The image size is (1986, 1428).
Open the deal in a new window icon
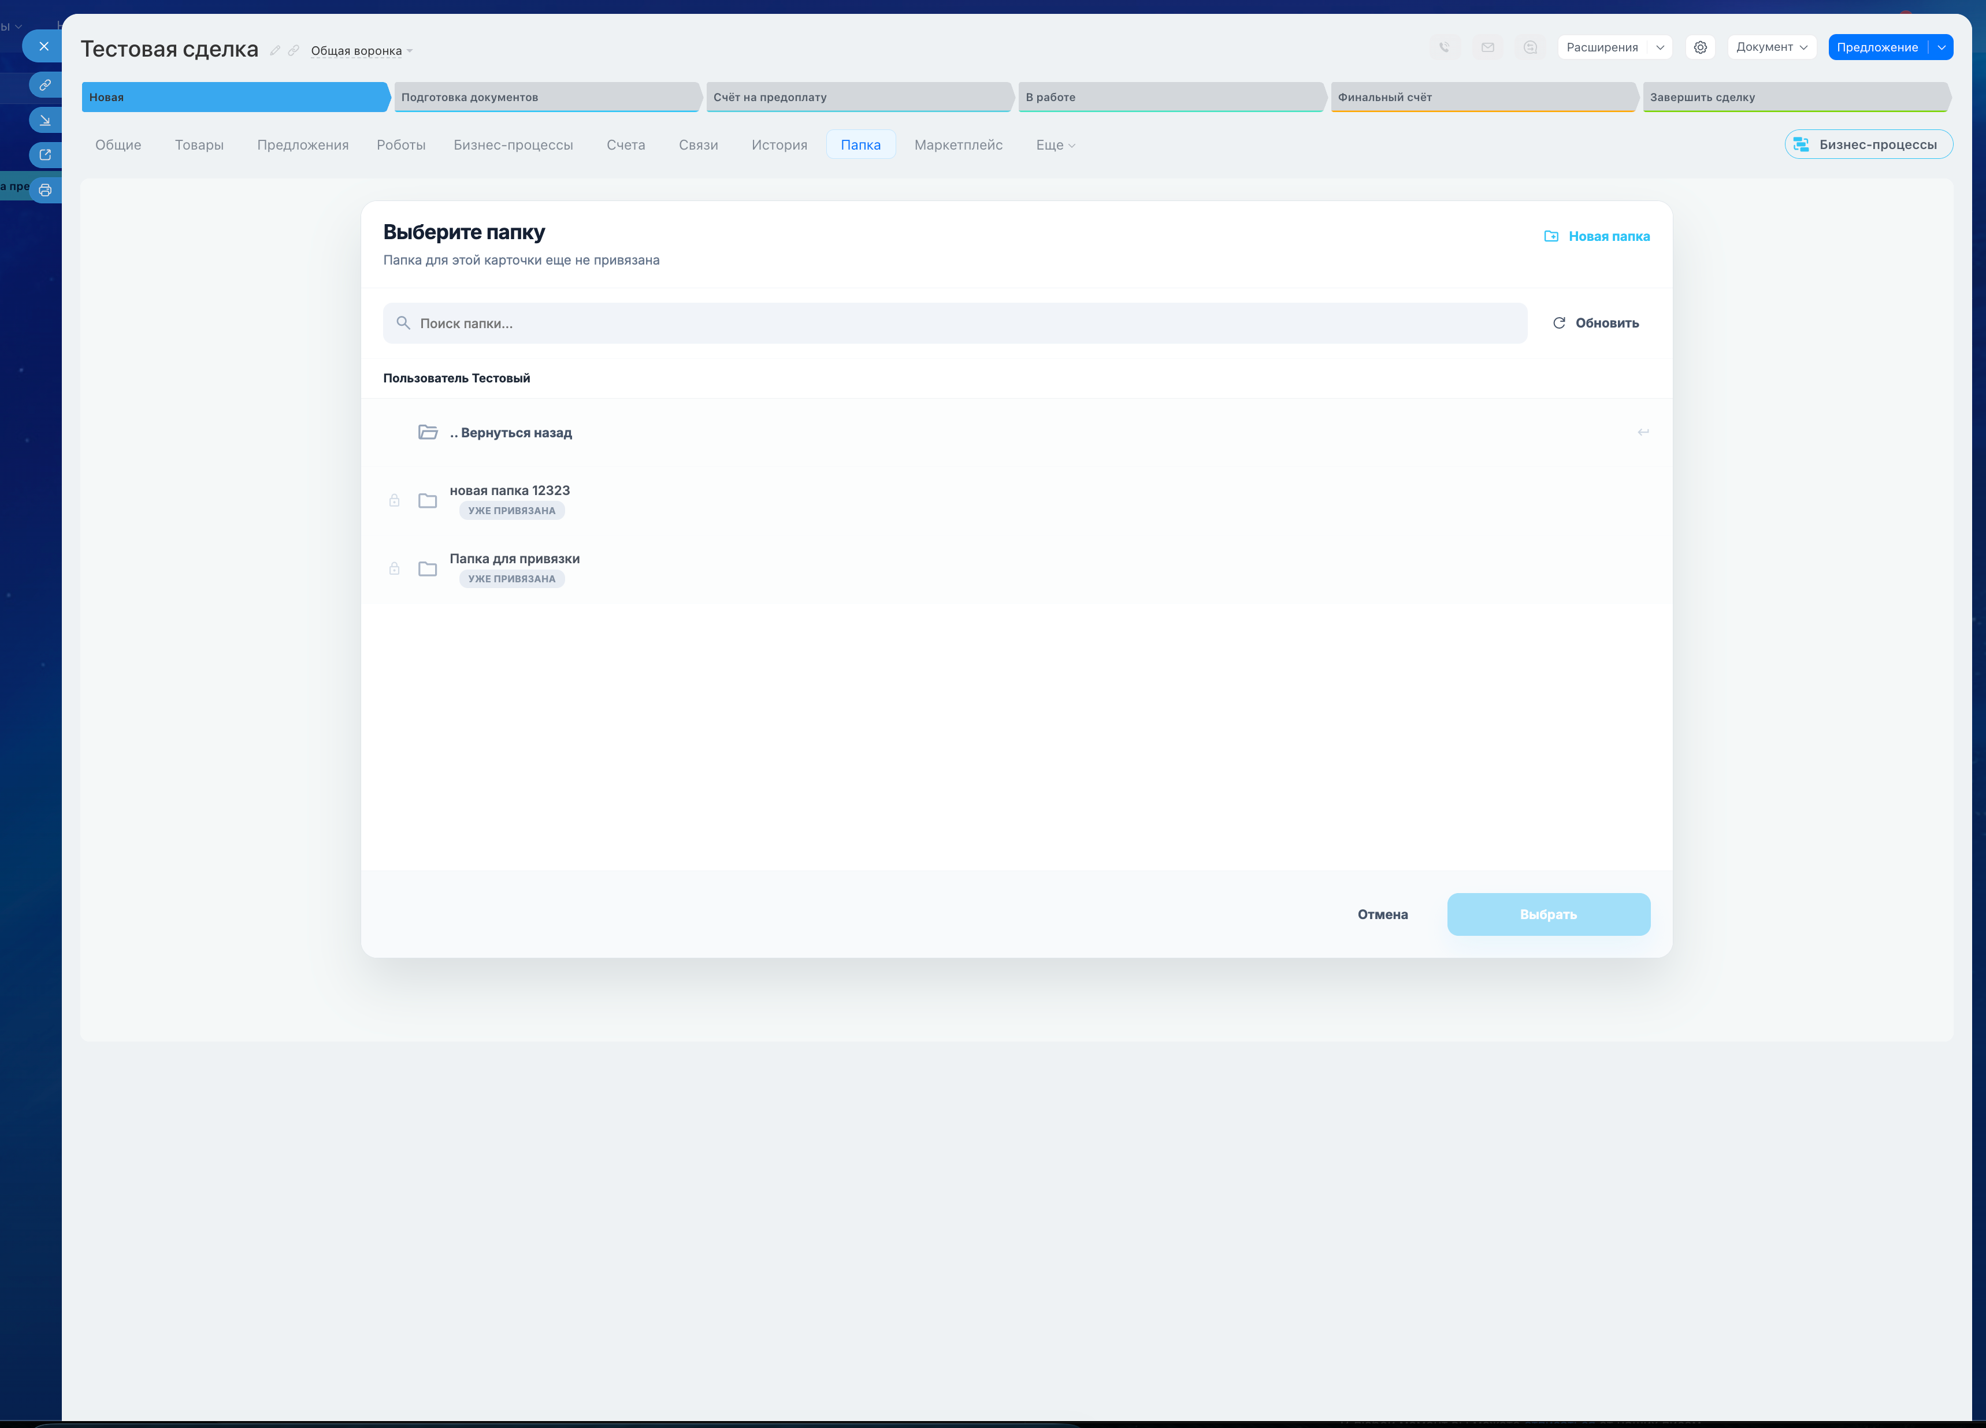(x=46, y=155)
